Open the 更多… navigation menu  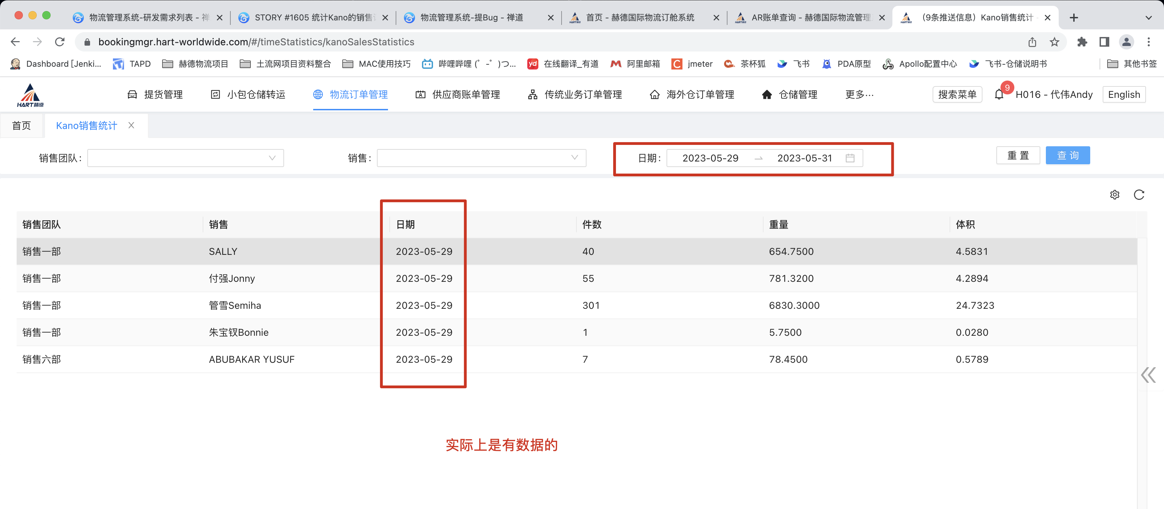[859, 94]
